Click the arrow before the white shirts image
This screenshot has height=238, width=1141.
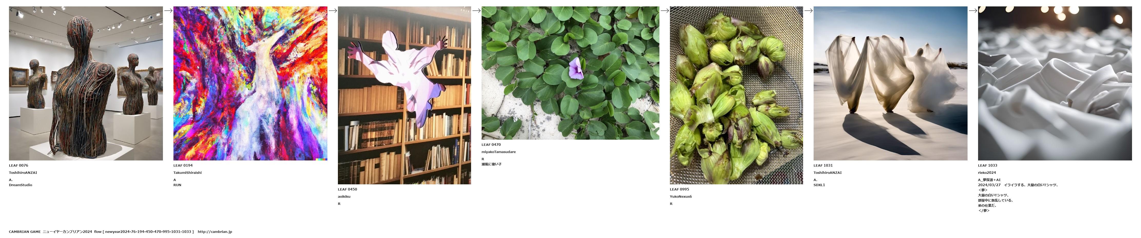pos(973,11)
